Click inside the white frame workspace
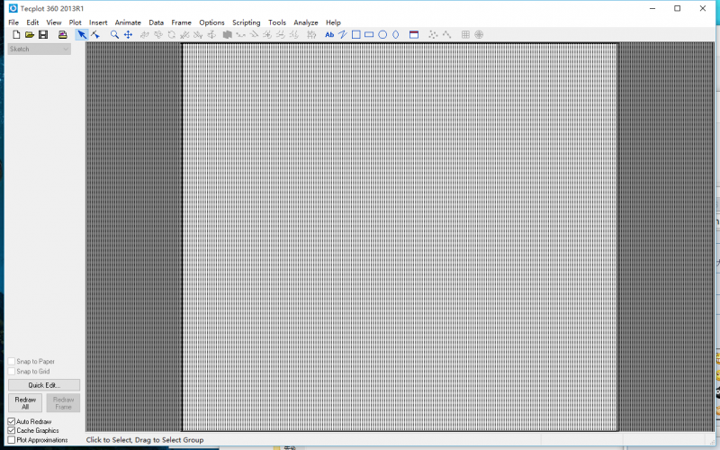The width and height of the screenshot is (720, 450). [x=400, y=237]
